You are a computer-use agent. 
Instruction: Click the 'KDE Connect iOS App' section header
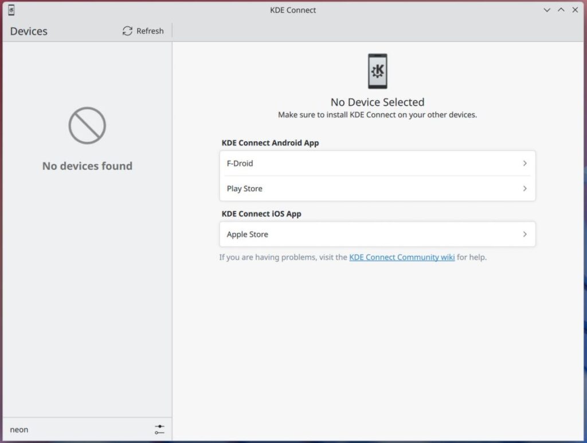coord(261,213)
